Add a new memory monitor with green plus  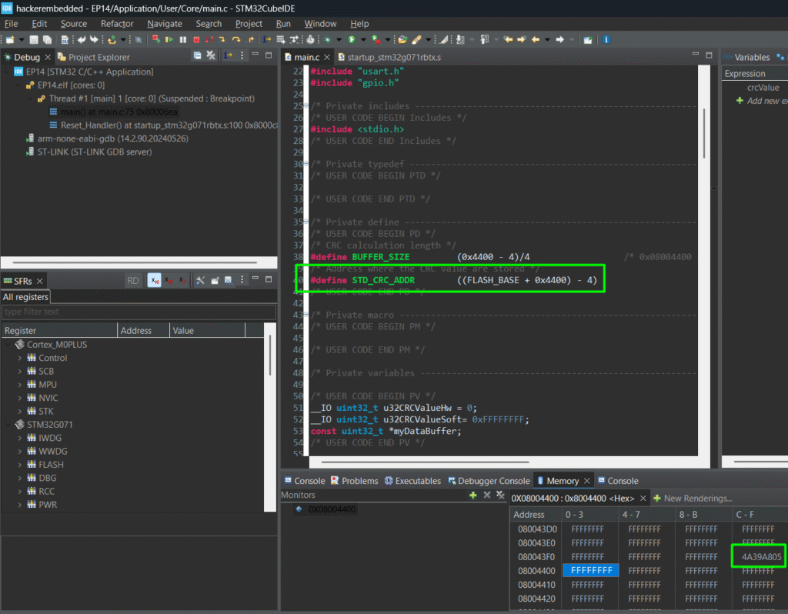click(x=472, y=495)
